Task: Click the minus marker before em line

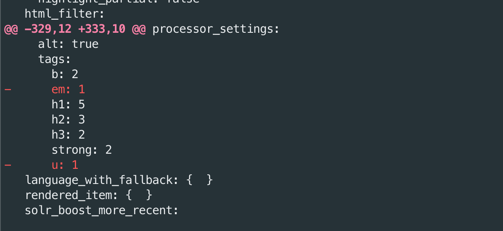Action: point(8,89)
